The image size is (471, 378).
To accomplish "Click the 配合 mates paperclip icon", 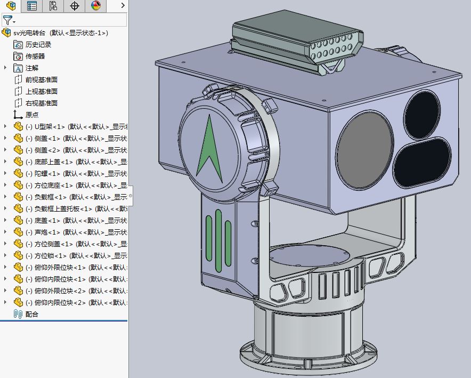I will 18,315.
